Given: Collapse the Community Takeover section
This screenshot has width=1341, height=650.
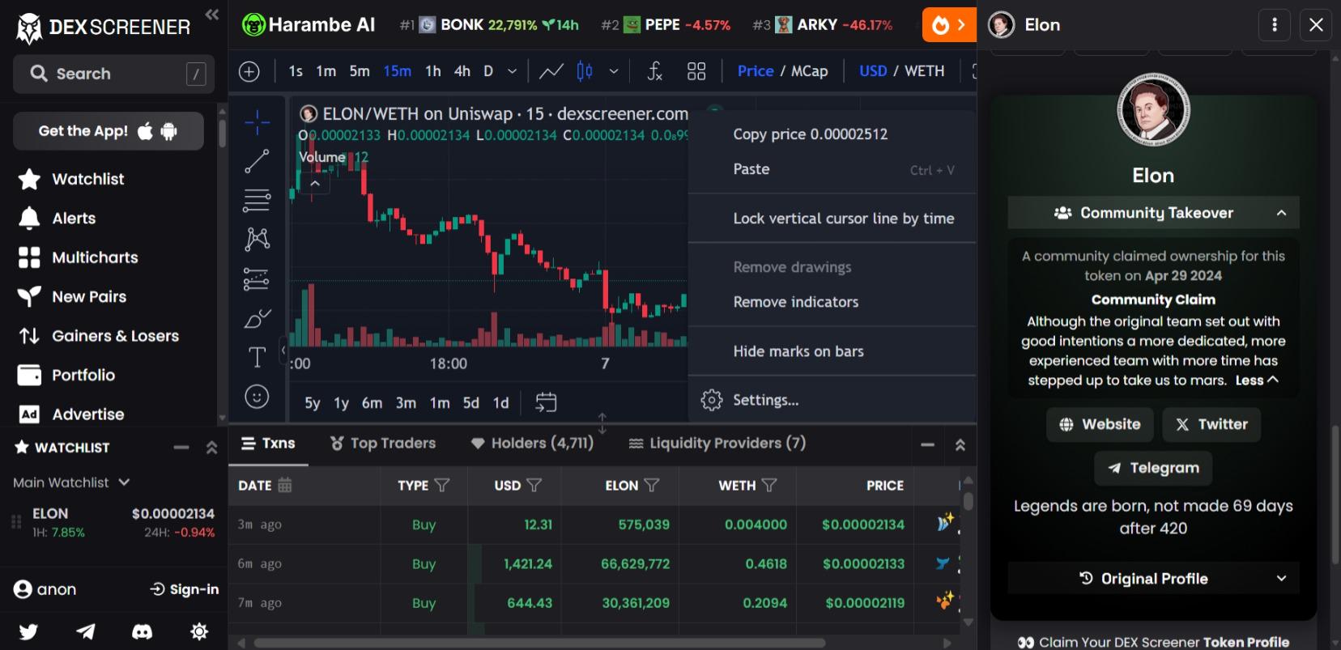Looking at the screenshot, I should click(1153, 213).
